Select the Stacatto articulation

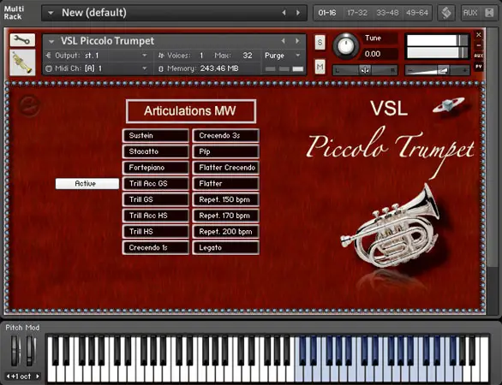pos(156,151)
